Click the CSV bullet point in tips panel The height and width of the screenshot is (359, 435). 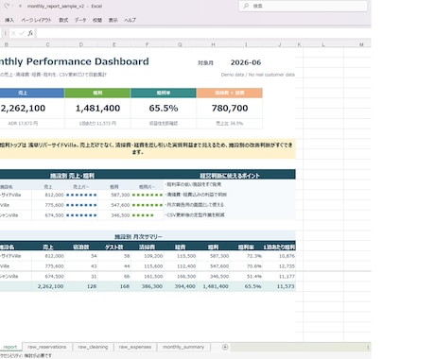point(195,215)
